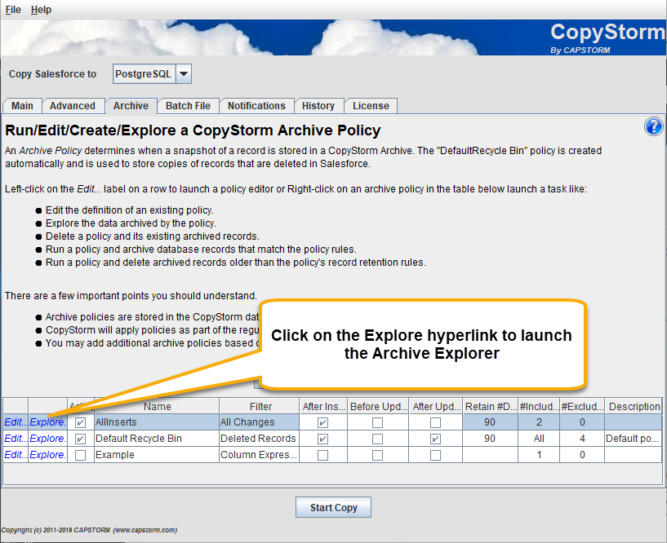
Task: Enable Active checkbox for Example policy
Action: tap(80, 455)
